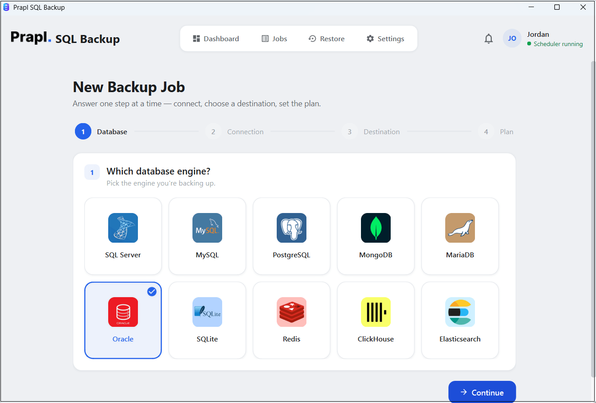Click the Prapl SQL Backup logo
This screenshot has width=596, height=403.
click(x=65, y=39)
